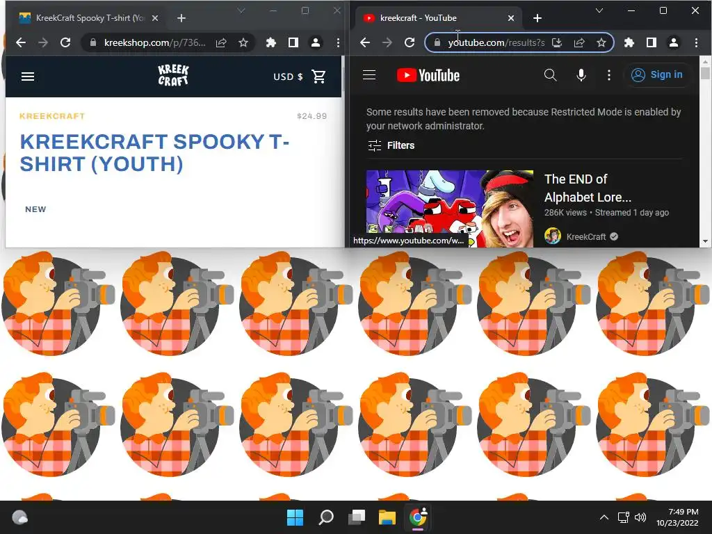
Task: Open the Filters panel on YouTube results
Action: [391, 145]
